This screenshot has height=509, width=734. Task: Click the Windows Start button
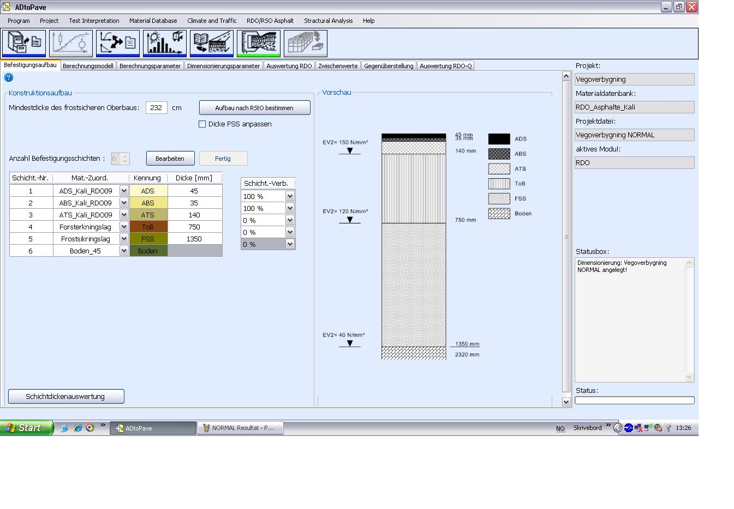pyautogui.click(x=27, y=428)
